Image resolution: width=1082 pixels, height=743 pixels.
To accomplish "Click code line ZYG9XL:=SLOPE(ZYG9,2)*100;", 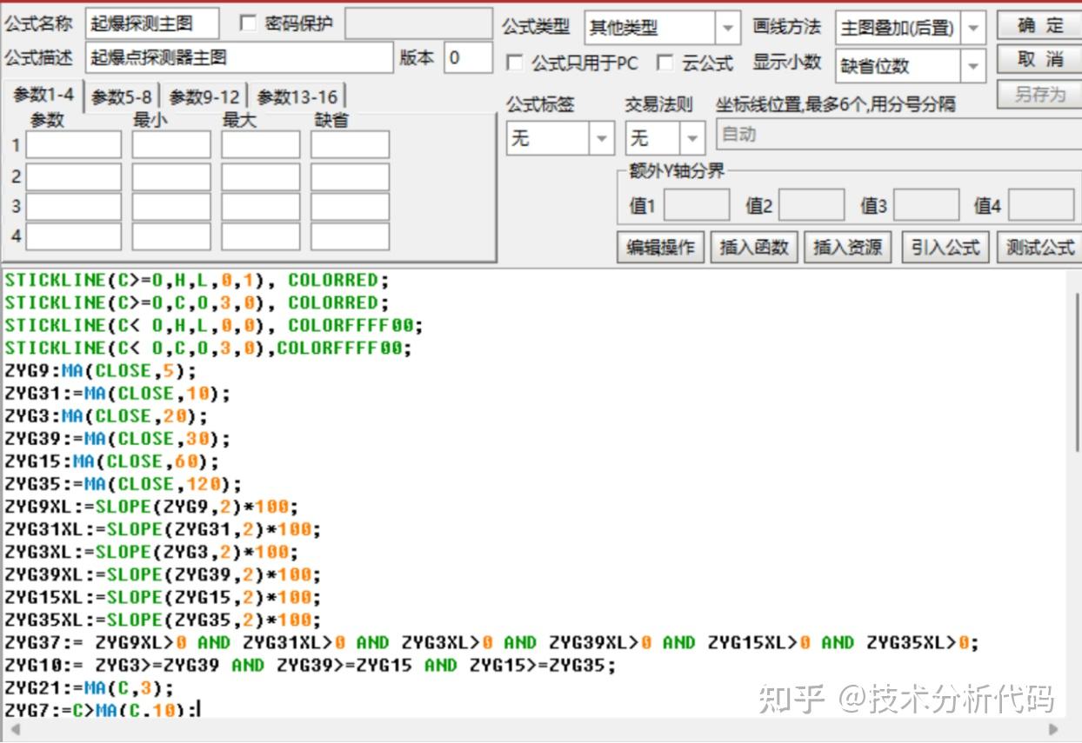I will point(151,506).
